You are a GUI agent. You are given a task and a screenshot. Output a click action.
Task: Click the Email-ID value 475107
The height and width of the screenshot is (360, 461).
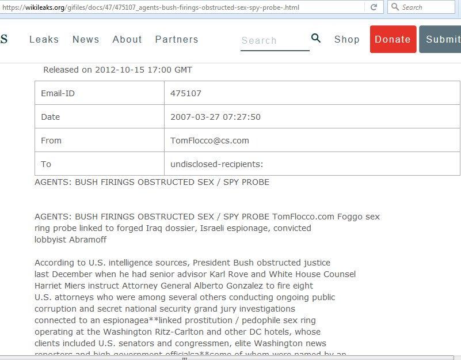coord(186,93)
